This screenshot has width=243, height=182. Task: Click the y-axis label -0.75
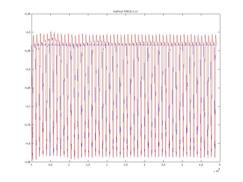pos(27,125)
